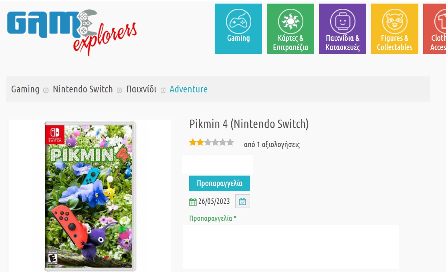
Task: Select the Adventure breadcrumb item
Action: pyautogui.click(x=189, y=89)
